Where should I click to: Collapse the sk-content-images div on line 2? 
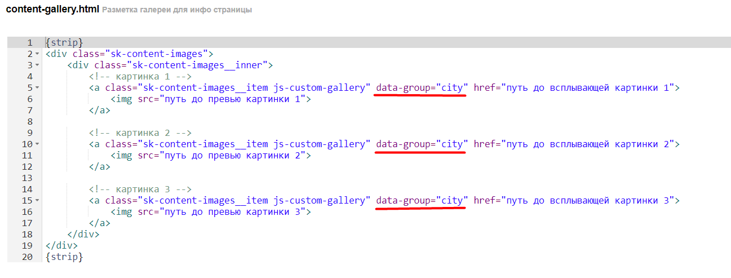tap(37, 54)
